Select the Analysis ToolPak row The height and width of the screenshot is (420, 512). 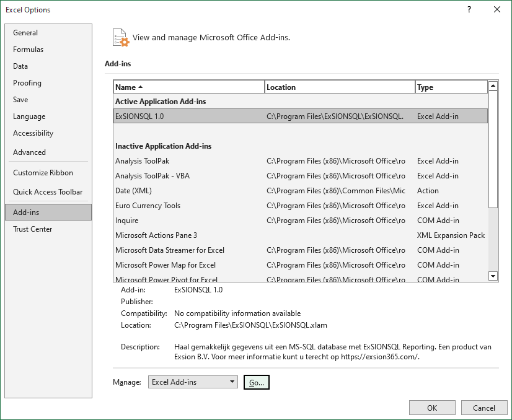301,161
